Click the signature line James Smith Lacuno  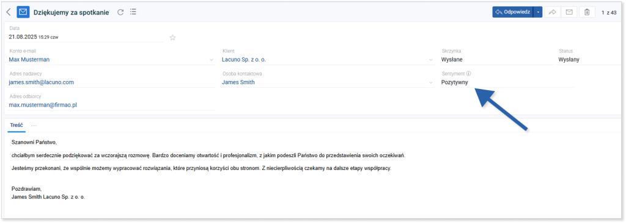tap(48, 197)
